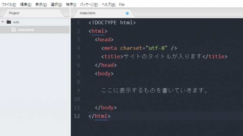Open the 表示(V) menu
Image resolution: width=243 pixels, height=136 pixels.
click(x=41, y=4)
